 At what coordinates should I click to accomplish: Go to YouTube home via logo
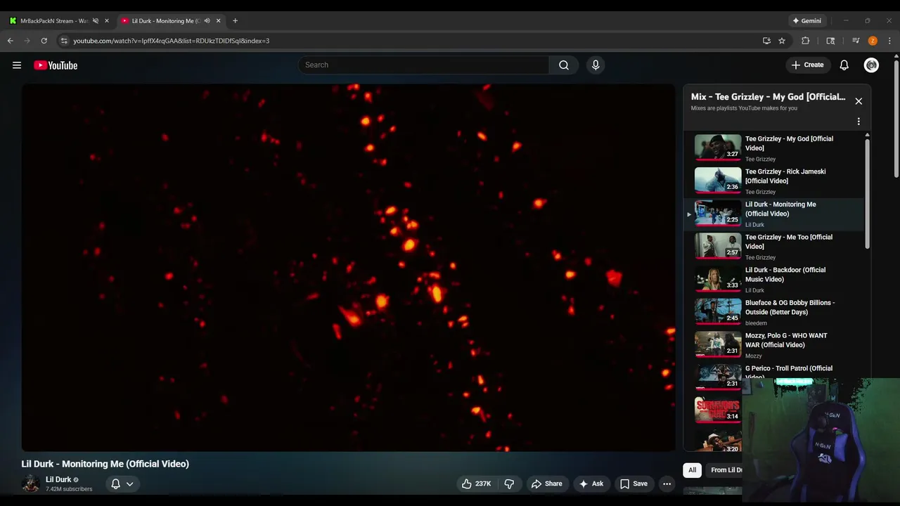coord(56,65)
